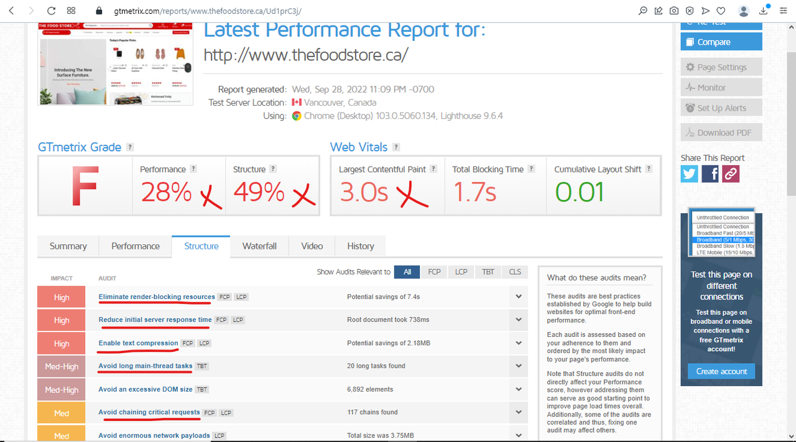This screenshot has height=442, width=796.
Task: Bookmark page with the heart icon
Action: pyautogui.click(x=721, y=11)
